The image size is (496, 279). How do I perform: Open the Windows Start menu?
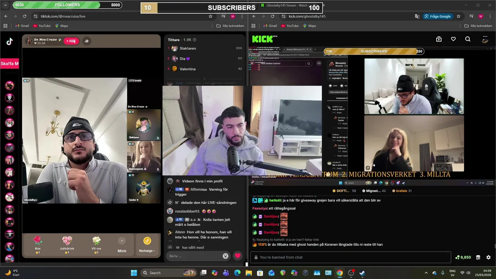point(134,273)
